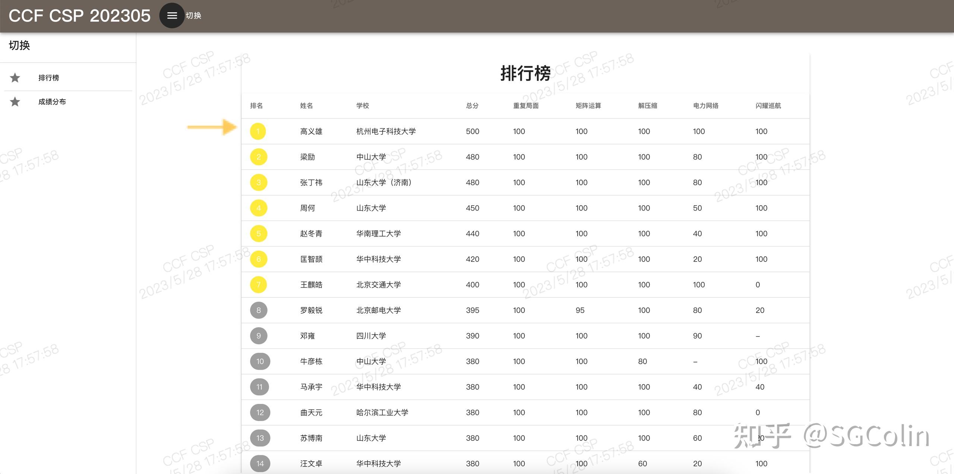This screenshot has height=474, width=954.
Task: Open the 排名 column header options
Action: 257,106
